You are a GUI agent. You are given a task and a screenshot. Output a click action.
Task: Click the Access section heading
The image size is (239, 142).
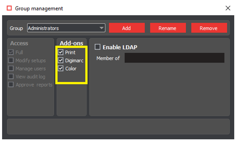click(19, 43)
